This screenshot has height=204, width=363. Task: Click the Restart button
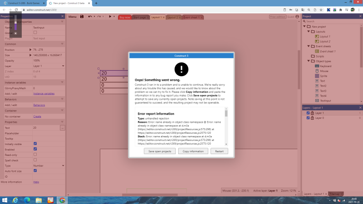pos(219,151)
